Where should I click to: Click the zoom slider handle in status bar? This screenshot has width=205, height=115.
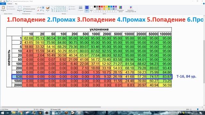pyautogui.click(x=198, y=109)
